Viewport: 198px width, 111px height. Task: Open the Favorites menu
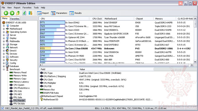pyautogui.click(x=27, y=8)
